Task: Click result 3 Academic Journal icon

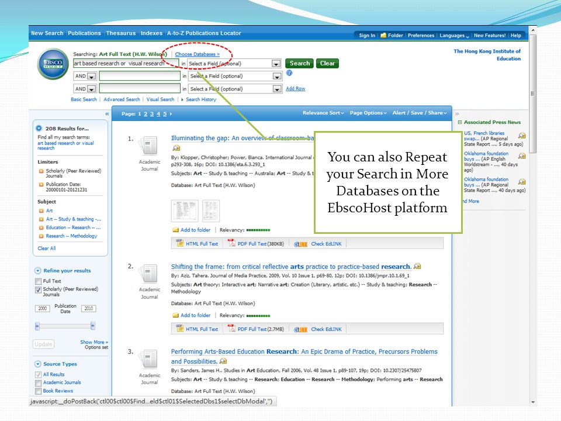Action: click(148, 359)
